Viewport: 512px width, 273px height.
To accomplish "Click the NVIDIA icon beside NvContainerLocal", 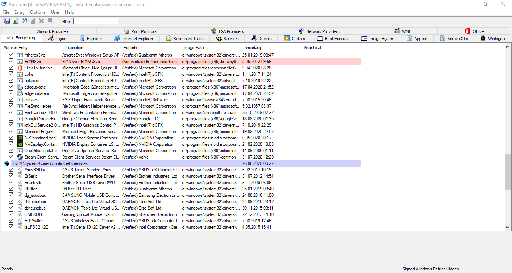I will [20, 138].
